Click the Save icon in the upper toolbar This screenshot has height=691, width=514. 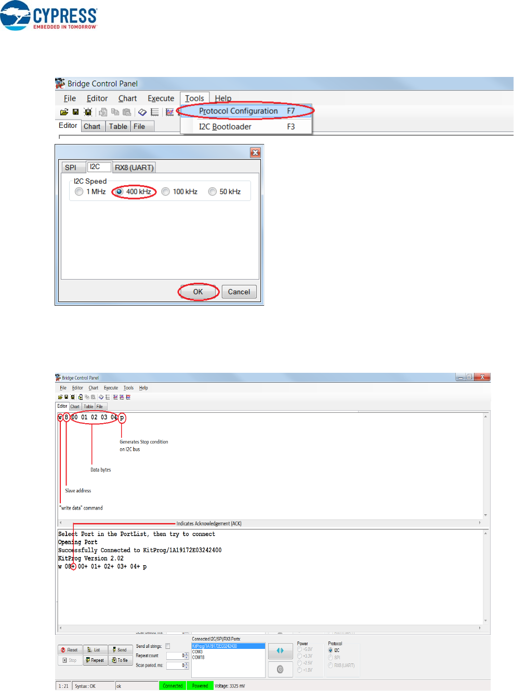point(76,112)
